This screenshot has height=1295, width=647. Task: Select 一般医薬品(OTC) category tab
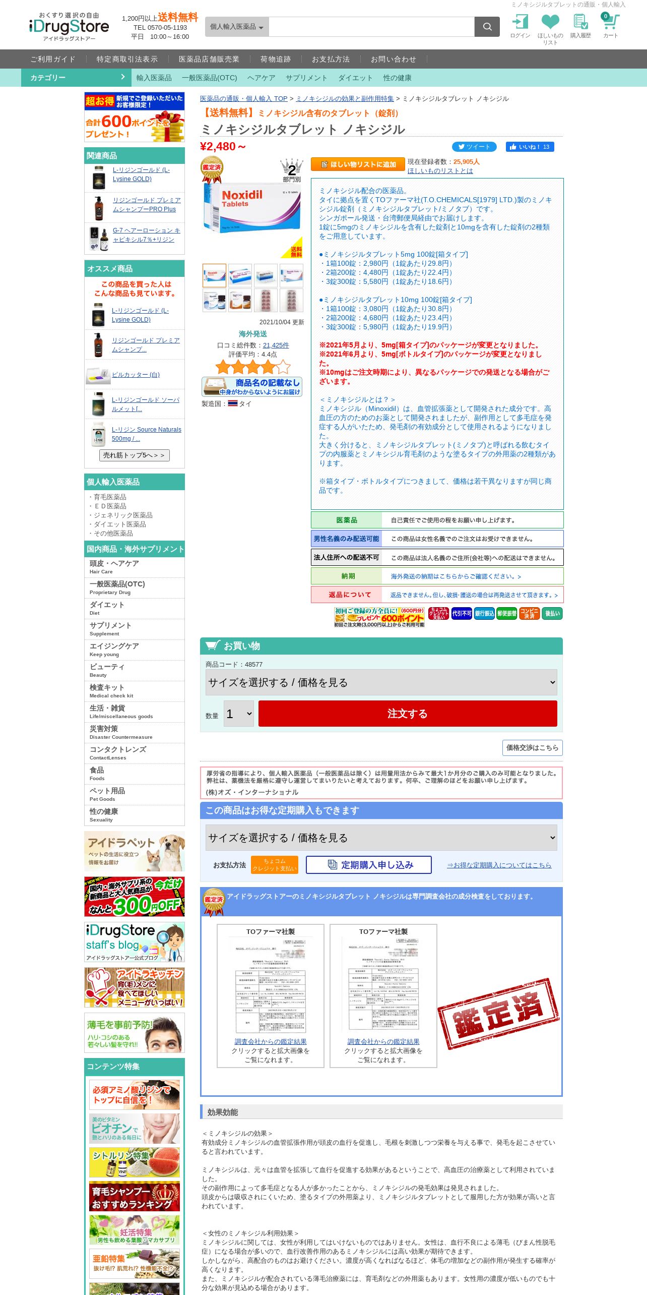[x=210, y=78]
